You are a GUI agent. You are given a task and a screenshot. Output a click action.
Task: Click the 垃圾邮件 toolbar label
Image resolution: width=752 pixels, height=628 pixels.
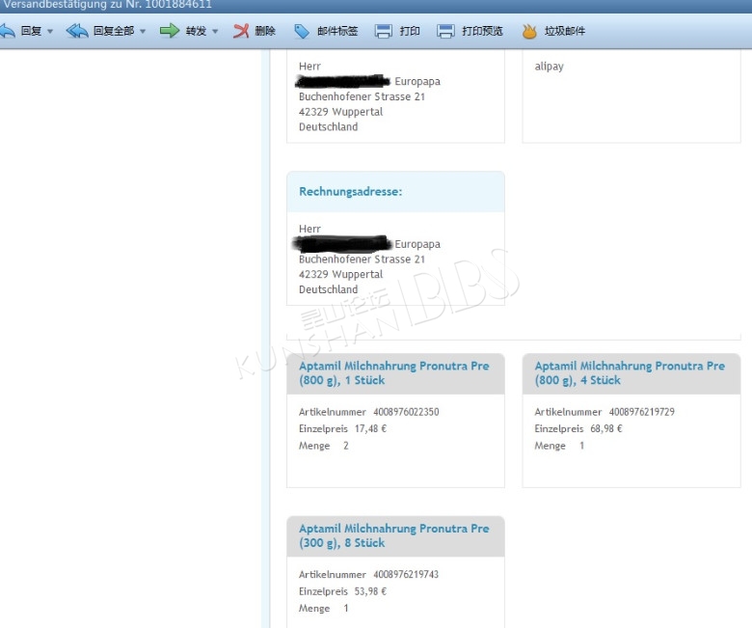[565, 31]
